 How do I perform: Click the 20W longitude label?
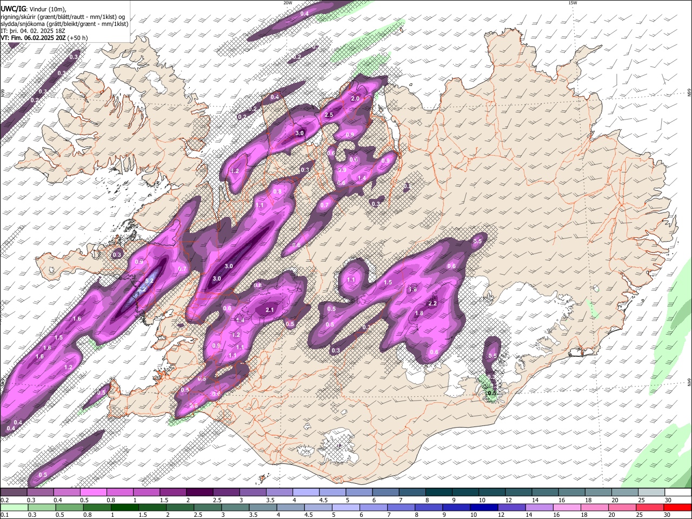[288, 3]
